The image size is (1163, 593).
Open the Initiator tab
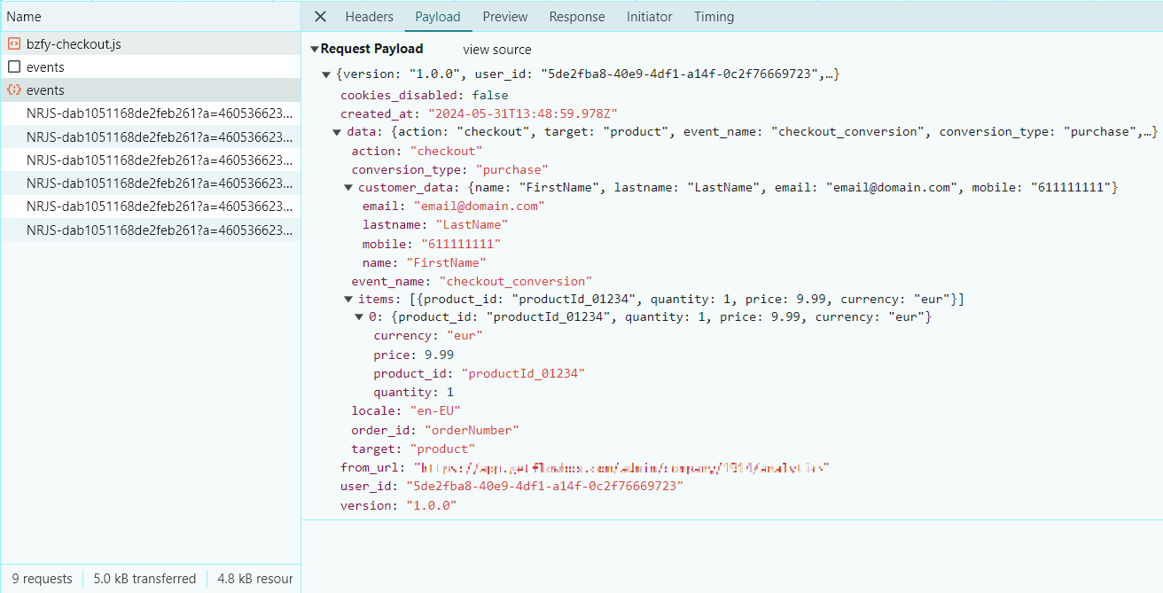[x=649, y=17]
